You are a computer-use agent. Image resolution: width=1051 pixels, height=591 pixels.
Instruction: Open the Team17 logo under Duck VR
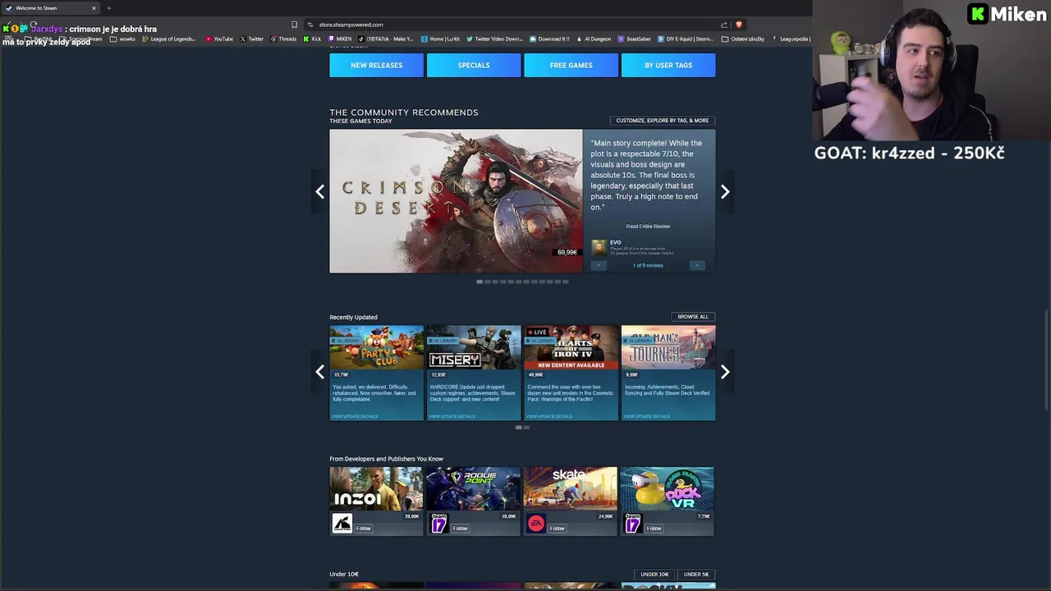(633, 523)
